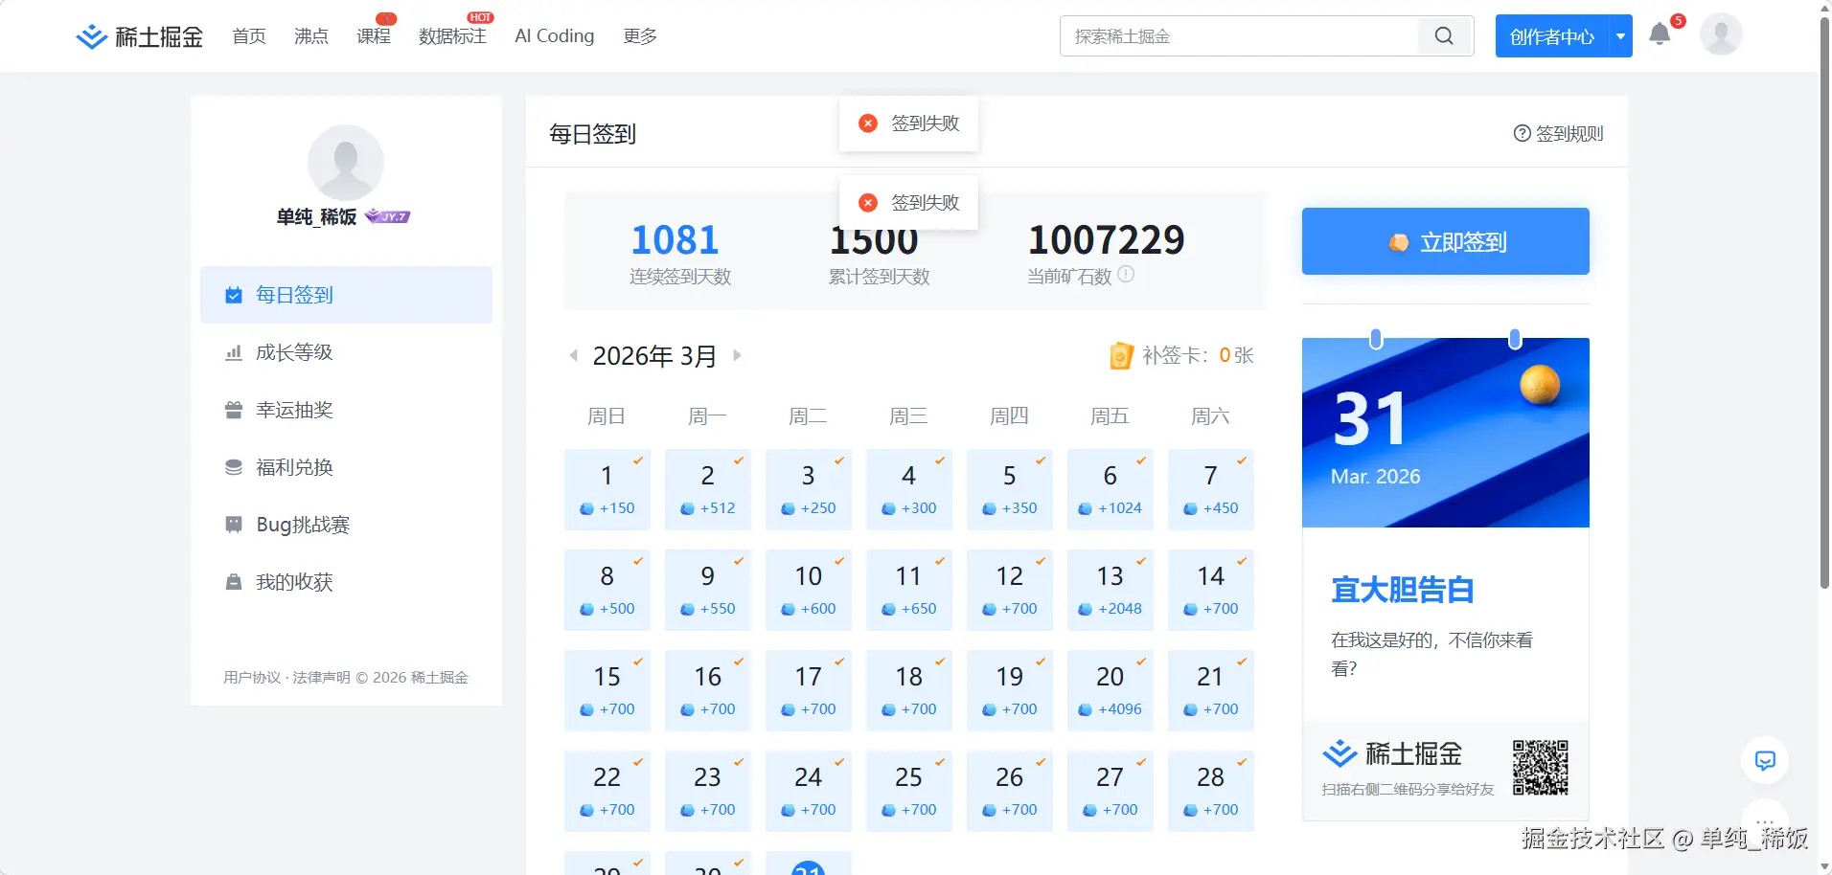Select the 每日签到 calendar icon
This screenshot has width=1832, height=875.
coord(232,295)
